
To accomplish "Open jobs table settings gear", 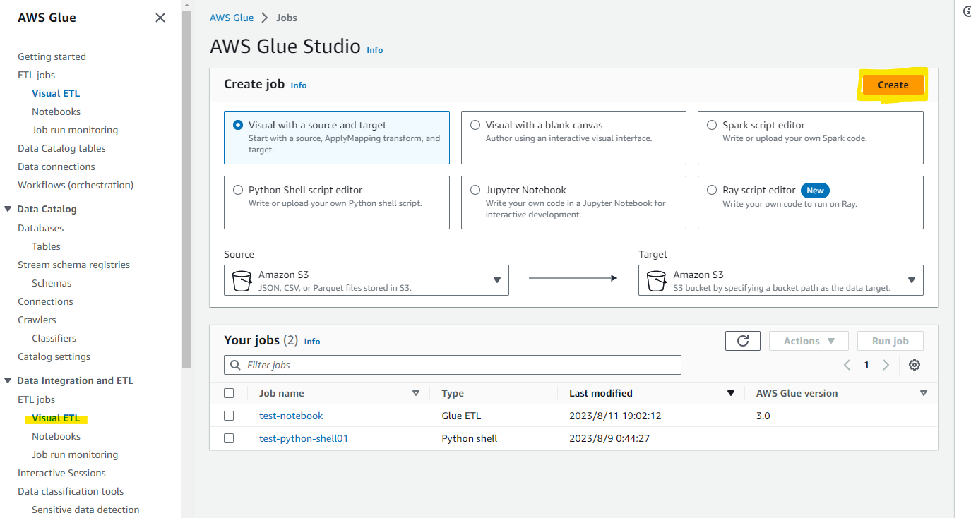I will [x=915, y=365].
